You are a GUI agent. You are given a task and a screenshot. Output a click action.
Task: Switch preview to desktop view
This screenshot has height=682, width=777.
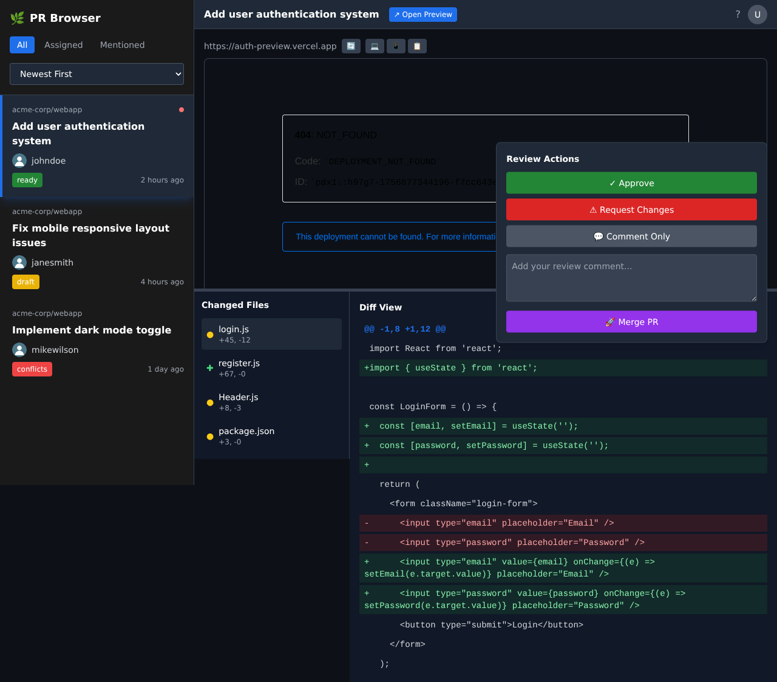pos(375,45)
